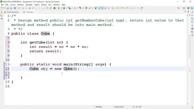The height and width of the screenshot is (109, 194).
Task: Toggle Block Selection Mode button
Action: point(105,8)
